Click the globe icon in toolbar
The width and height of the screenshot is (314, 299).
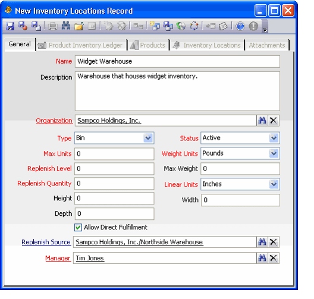181,26
